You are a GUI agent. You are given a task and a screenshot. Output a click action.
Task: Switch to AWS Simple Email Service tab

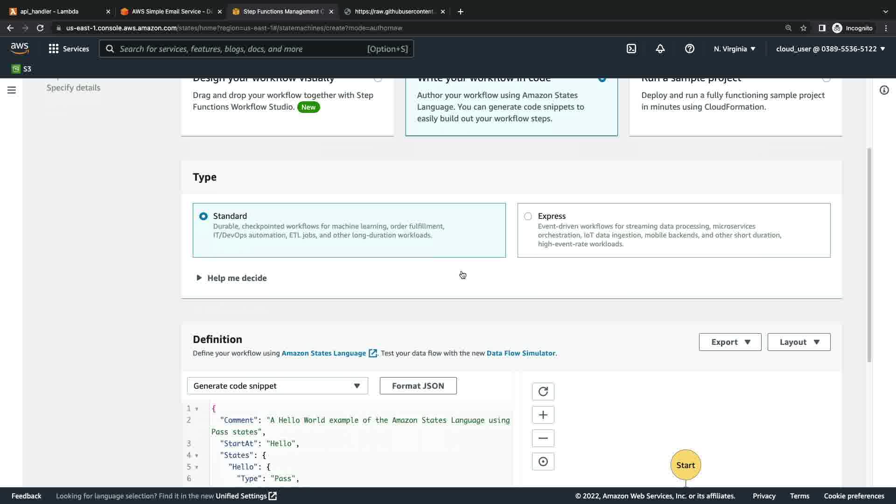click(x=171, y=12)
